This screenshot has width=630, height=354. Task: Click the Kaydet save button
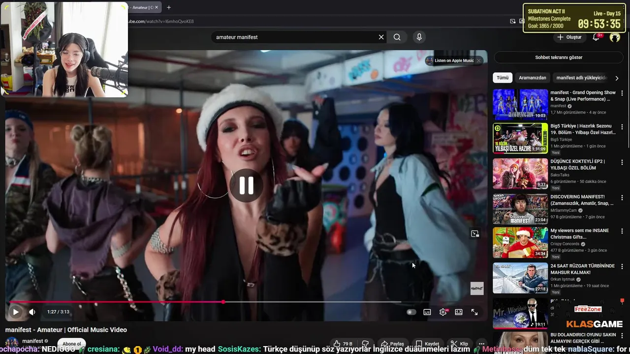click(427, 344)
